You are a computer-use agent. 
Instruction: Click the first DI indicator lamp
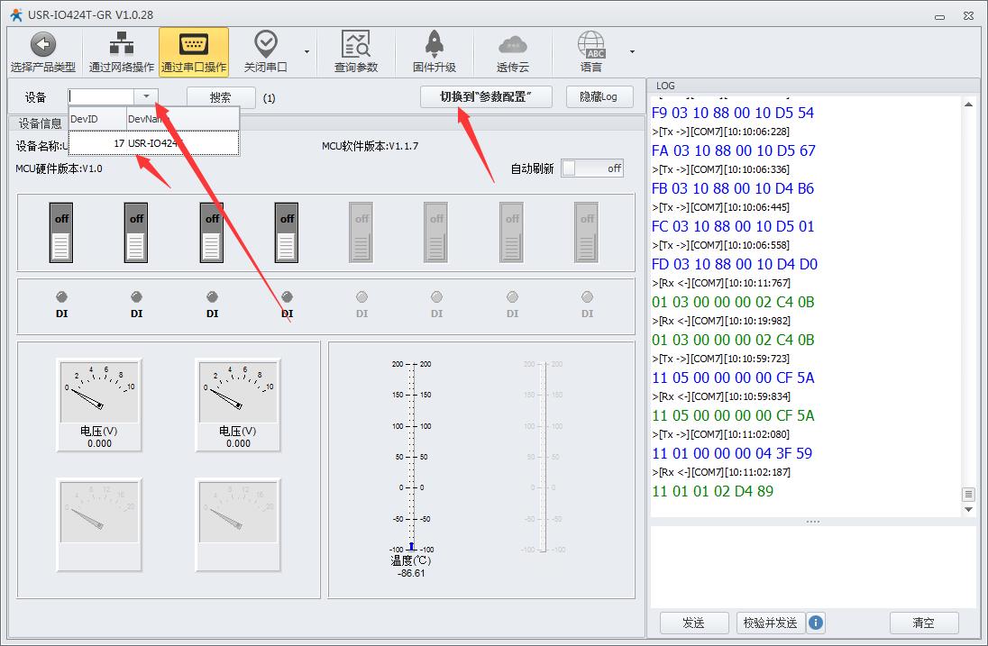[x=61, y=296]
